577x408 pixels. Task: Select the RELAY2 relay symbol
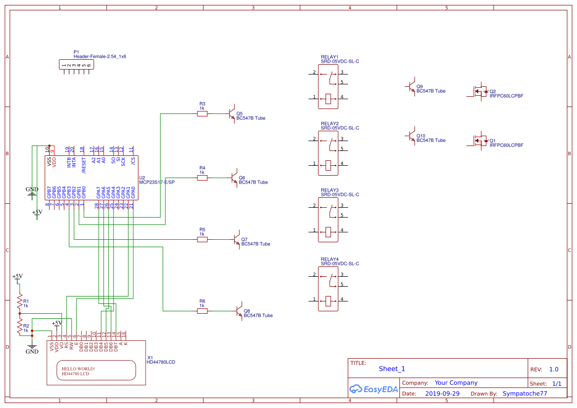click(328, 153)
